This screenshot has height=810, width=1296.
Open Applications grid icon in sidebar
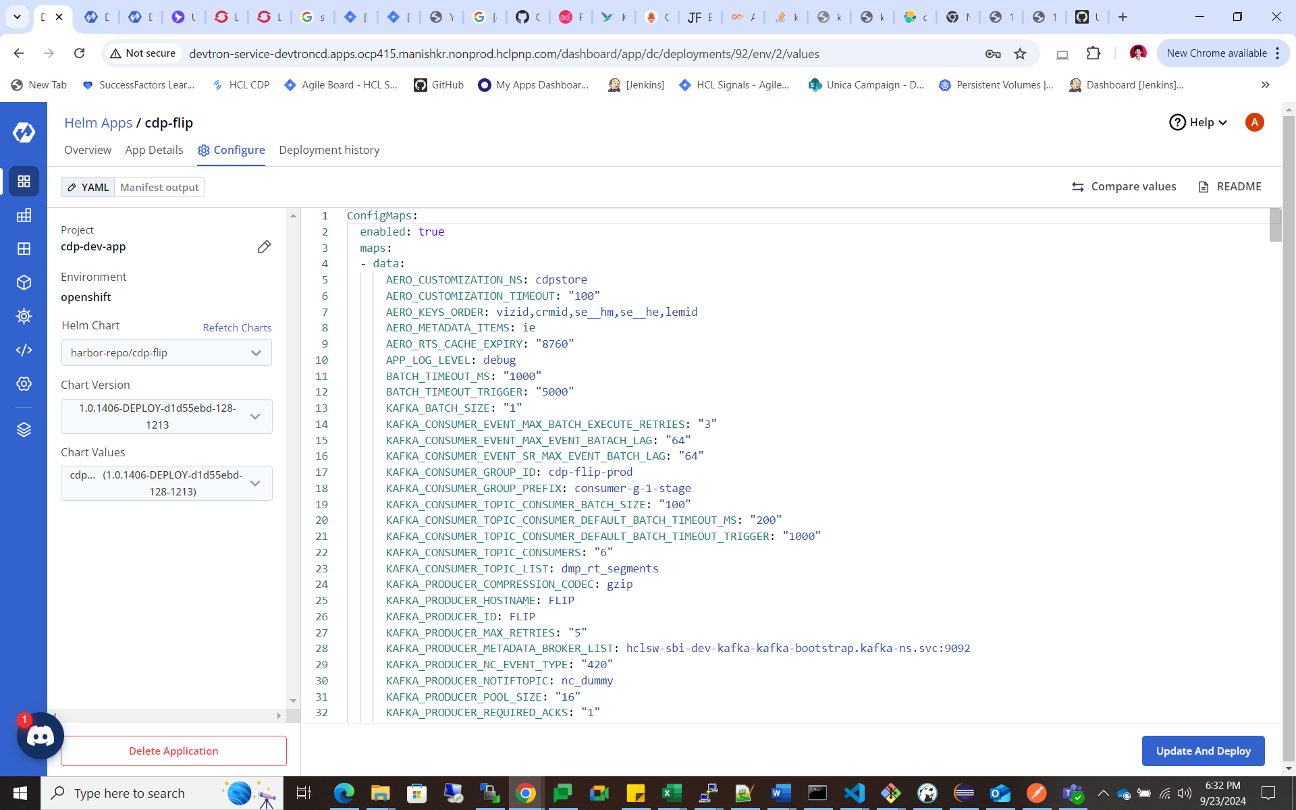(x=24, y=181)
